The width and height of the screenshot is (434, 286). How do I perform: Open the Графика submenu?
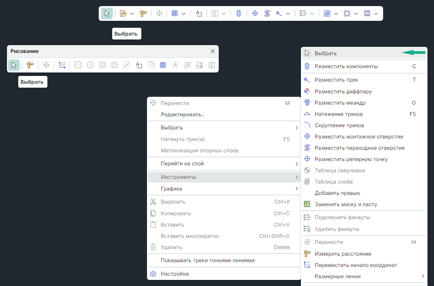224,189
